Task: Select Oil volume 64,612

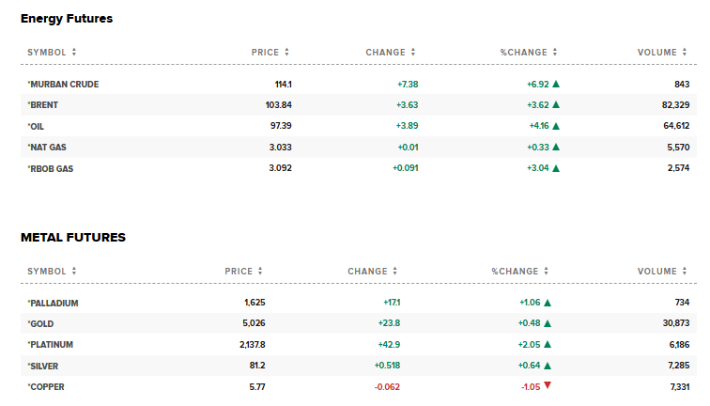Action: (676, 126)
